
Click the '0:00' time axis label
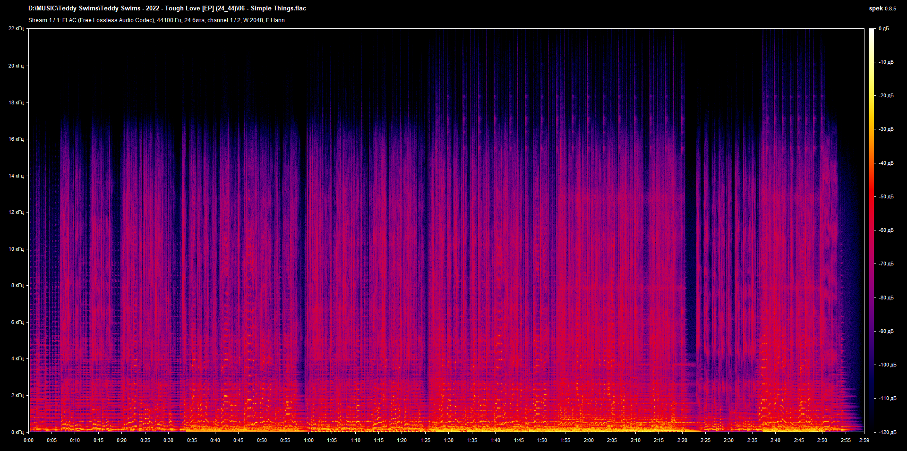coord(29,440)
